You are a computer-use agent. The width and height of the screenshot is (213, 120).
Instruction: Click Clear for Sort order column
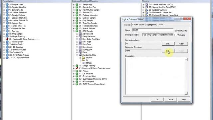tap(181, 44)
